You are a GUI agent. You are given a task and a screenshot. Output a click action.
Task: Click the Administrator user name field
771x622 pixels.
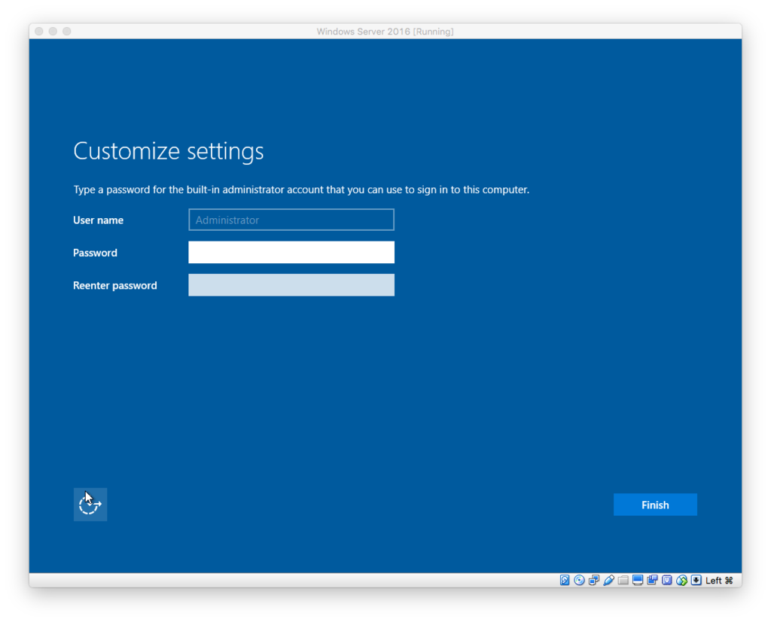(x=291, y=220)
